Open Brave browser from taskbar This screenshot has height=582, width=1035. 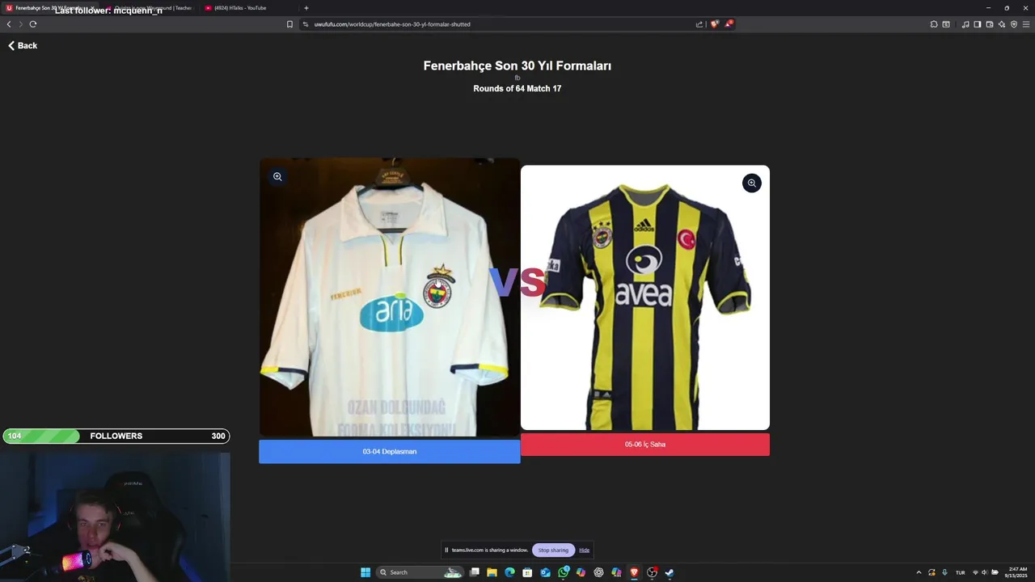(634, 572)
